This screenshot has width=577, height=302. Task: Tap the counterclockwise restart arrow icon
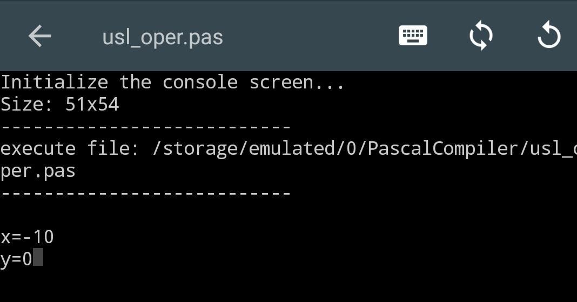(x=549, y=35)
